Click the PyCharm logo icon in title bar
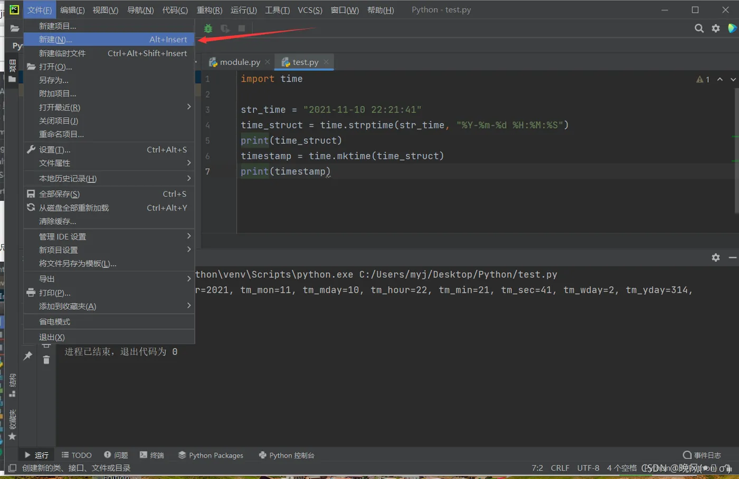This screenshot has width=739, height=479. 14,9
